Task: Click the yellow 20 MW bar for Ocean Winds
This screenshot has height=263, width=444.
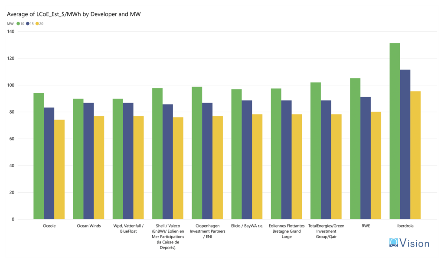Action: click(99, 168)
